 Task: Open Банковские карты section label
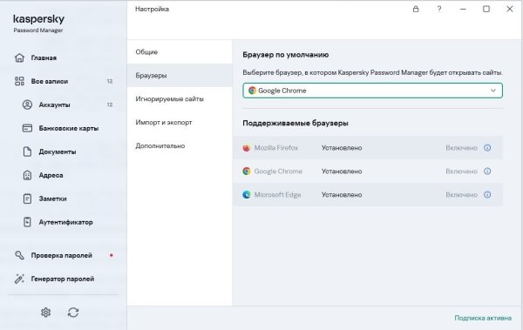coord(69,128)
